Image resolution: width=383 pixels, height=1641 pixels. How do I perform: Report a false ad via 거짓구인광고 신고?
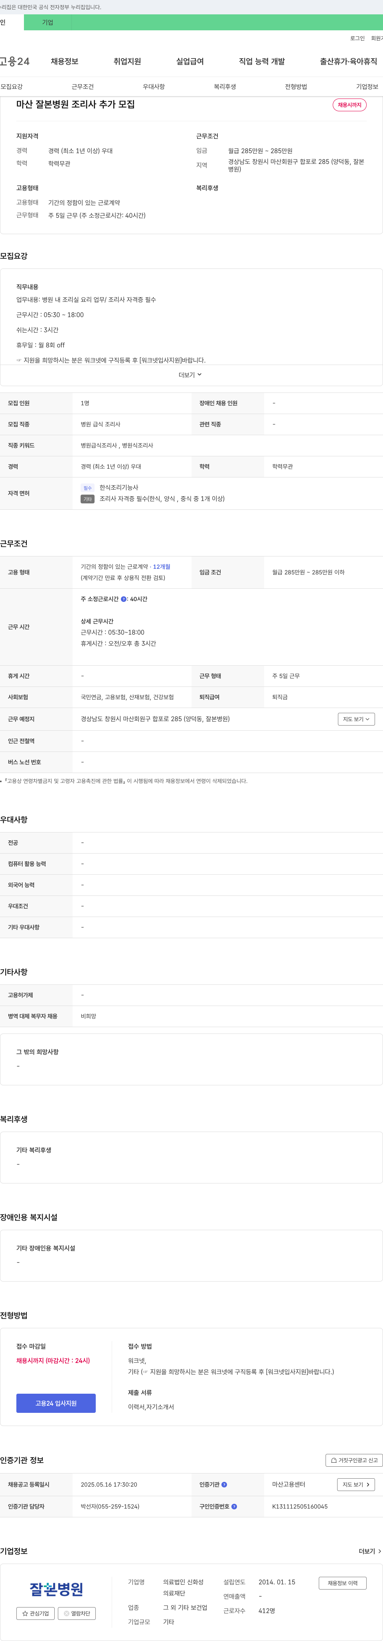click(x=354, y=1460)
